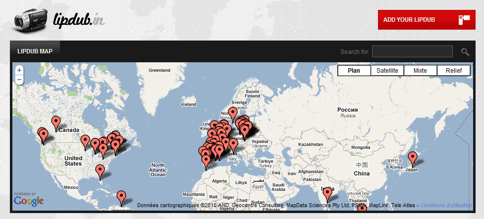Screen dimensions: 484x219
Task: Click the North Atlantic Ocean label
Action: pos(158,170)
